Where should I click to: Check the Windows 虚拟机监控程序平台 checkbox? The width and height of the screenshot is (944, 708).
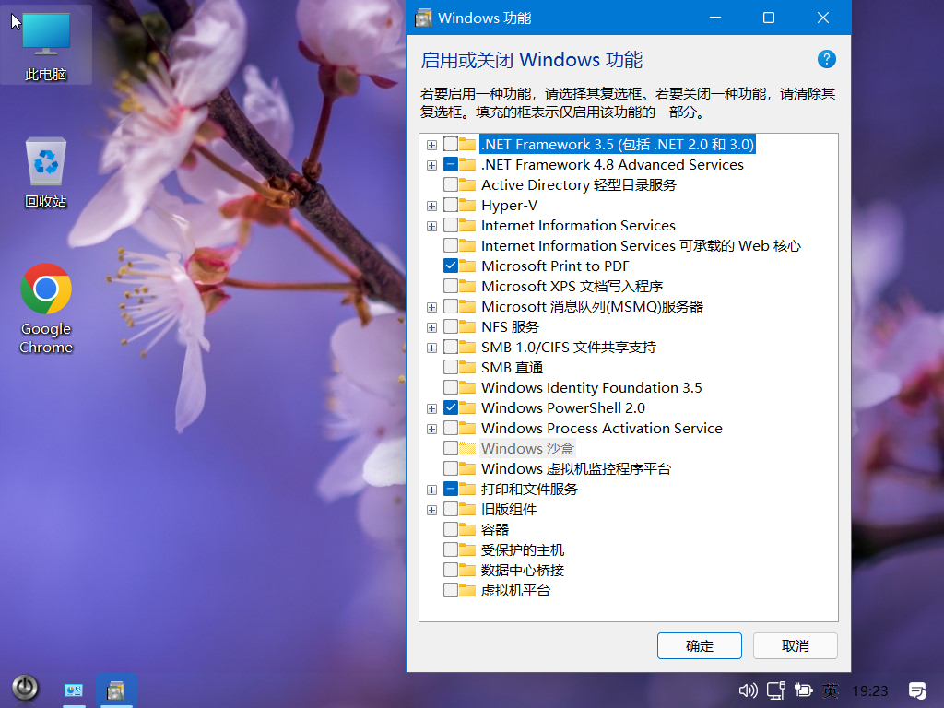pos(450,468)
